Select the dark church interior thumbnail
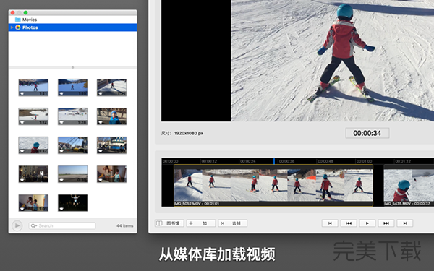Image resolution: width=434 pixels, height=271 pixels. click(33, 174)
